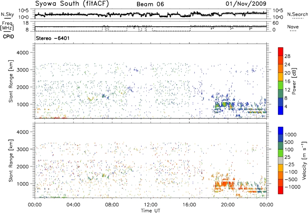Select the "Beam 06" heading
Screen dimensions: 308x213
point(150,4)
